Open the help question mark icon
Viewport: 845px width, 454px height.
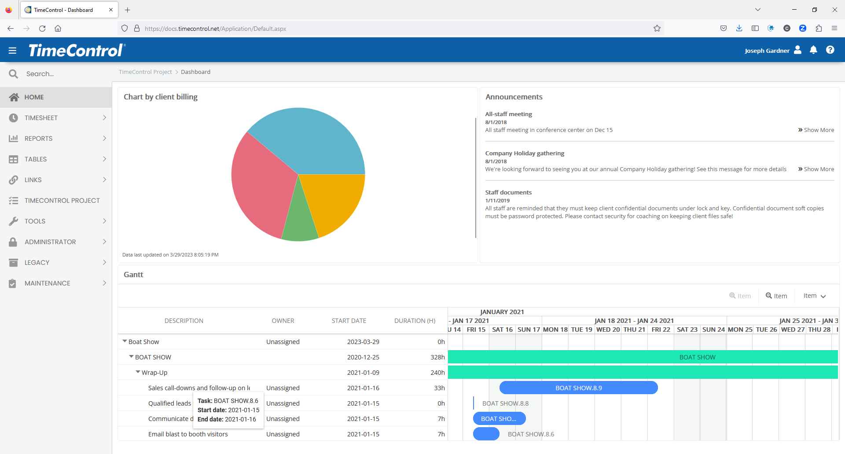[x=830, y=50]
